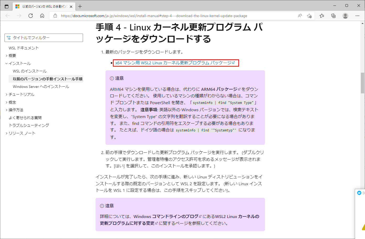Click the browser Forward arrow

19,16
